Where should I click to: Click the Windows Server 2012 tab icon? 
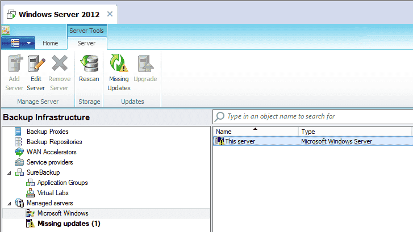tap(11, 14)
